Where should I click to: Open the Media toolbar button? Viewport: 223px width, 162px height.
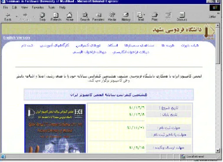click(112, 17)
